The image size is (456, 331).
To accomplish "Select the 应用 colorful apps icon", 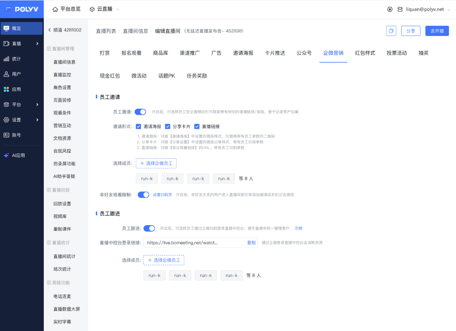I will pyautogui.click(x=7, y=89).
